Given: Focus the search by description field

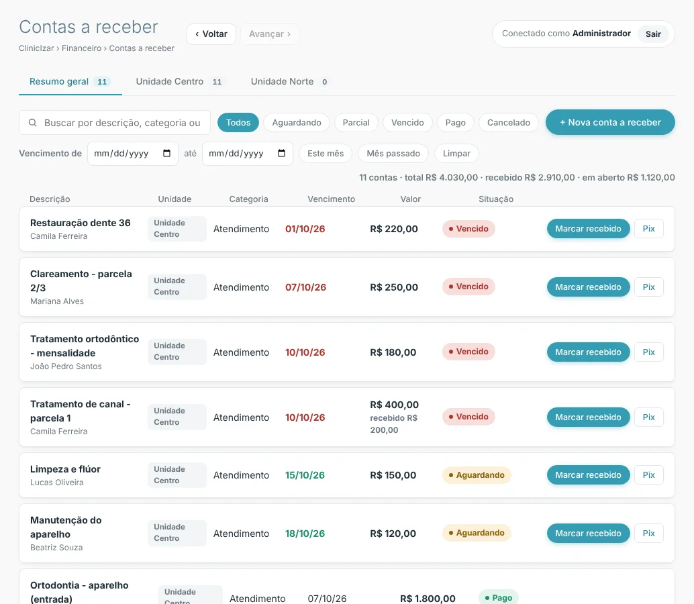Looking at the screenshot, I should [115, 123].
